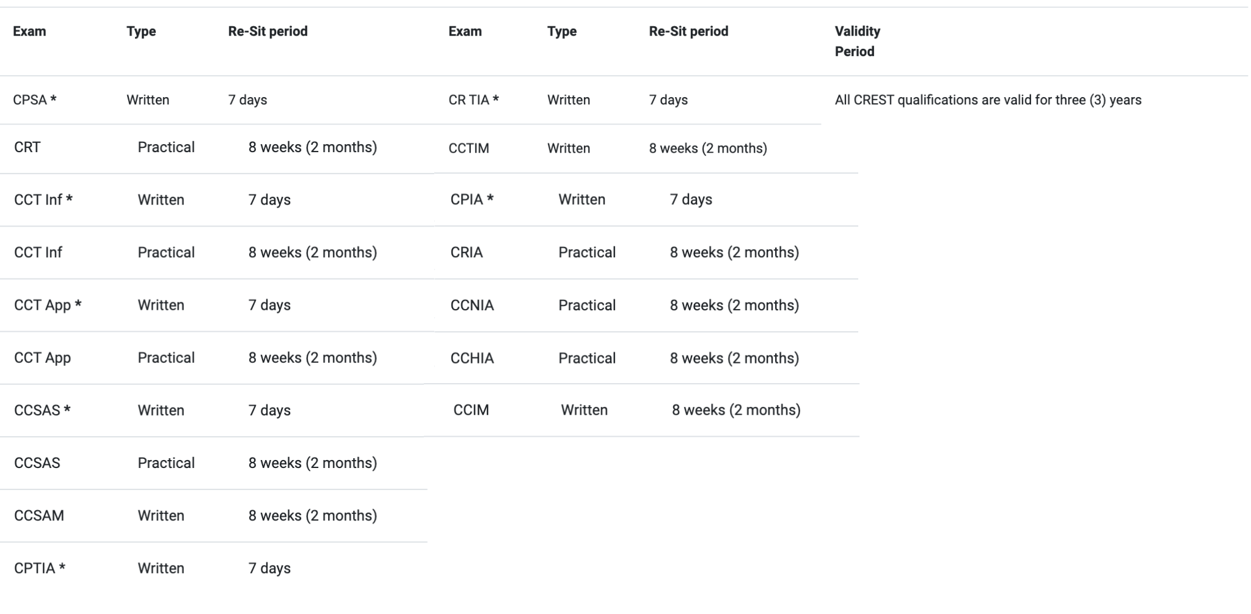This screenshot has width=1251, height=614.
Task: Select the CPIA * exam cell
Action: pos(472,199)
